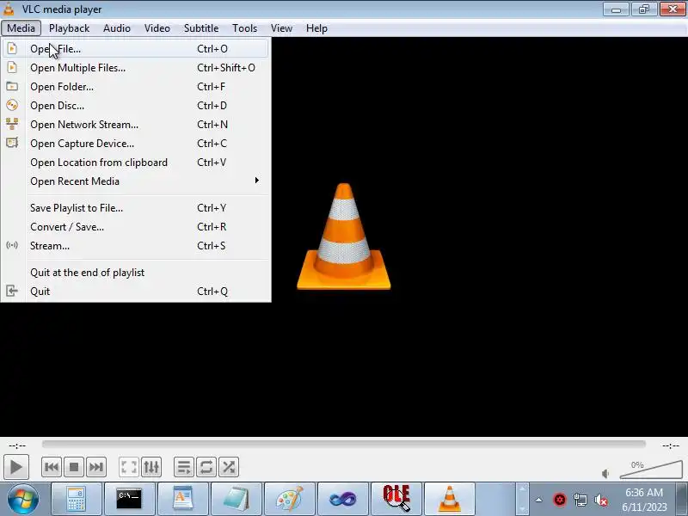This screenshot has height=516, width=688.
Task: Skip to next media track
Action: [95, 467]
